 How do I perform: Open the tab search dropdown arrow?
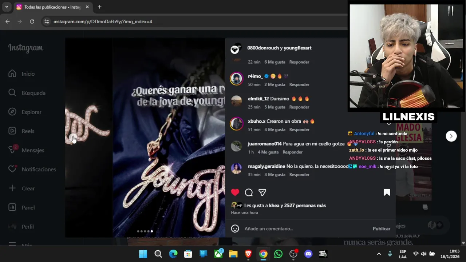click(x=7, y=7)
